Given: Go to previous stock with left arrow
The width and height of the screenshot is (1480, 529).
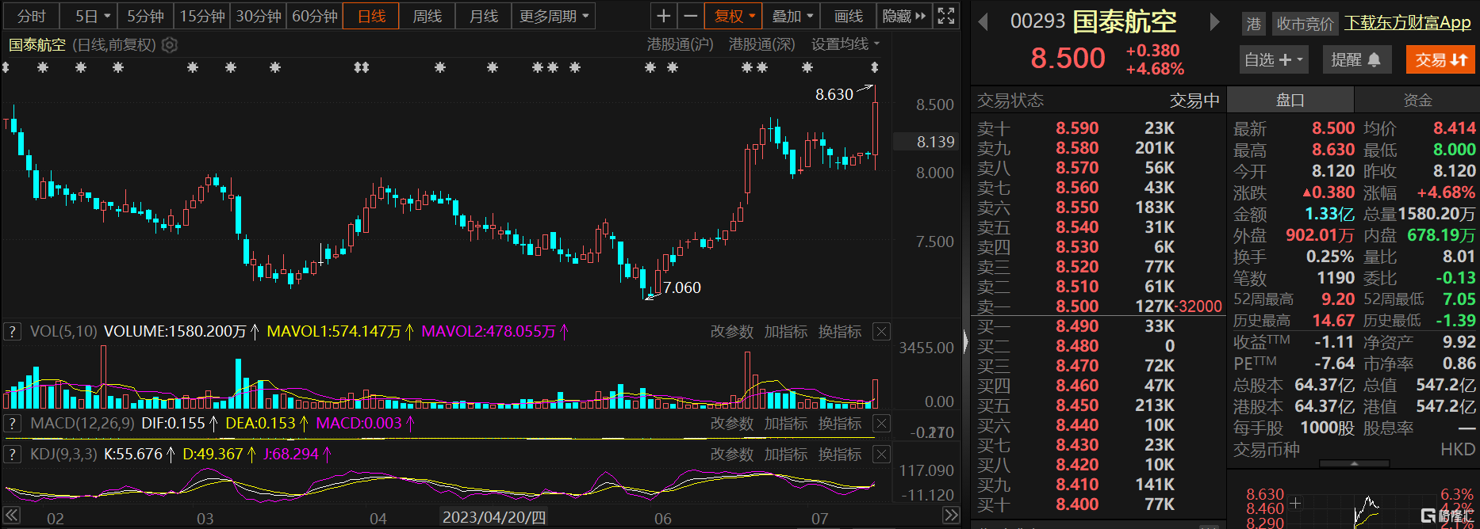Looking at the screenshot, I should point(983,22).
